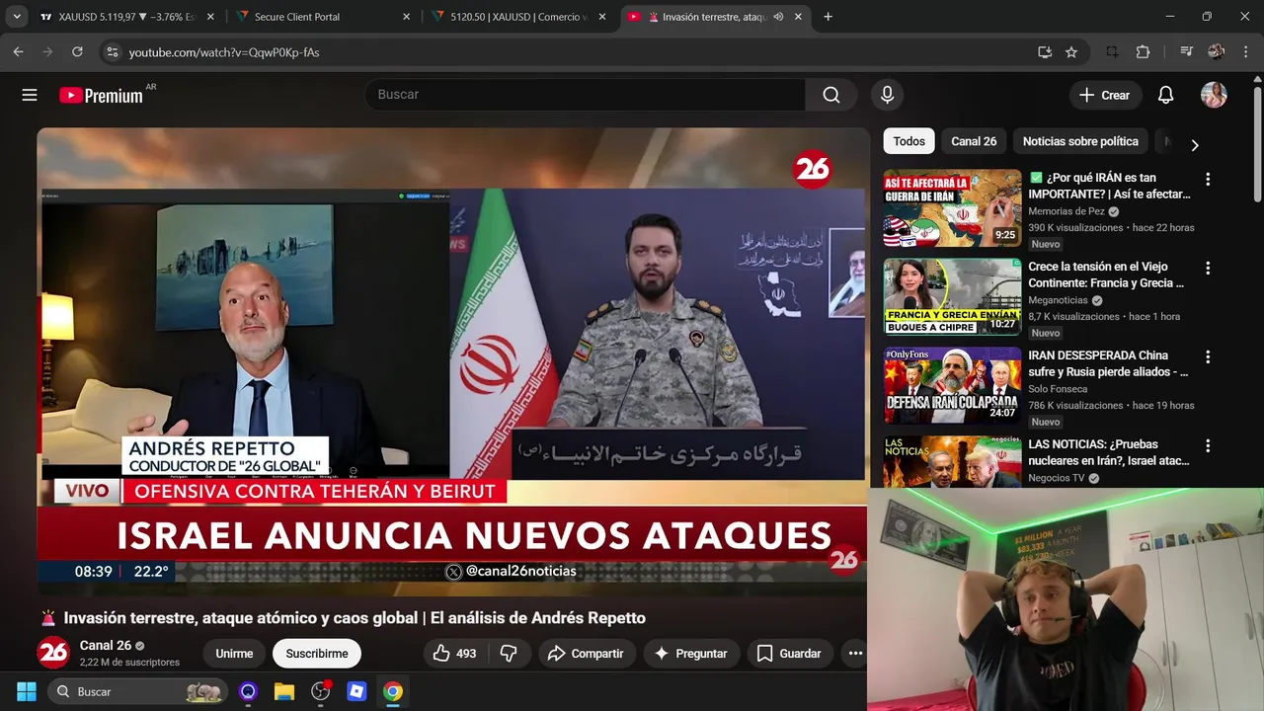1264x711 pixels.
Task: Click the Unirme button
Action: point(234,653)
